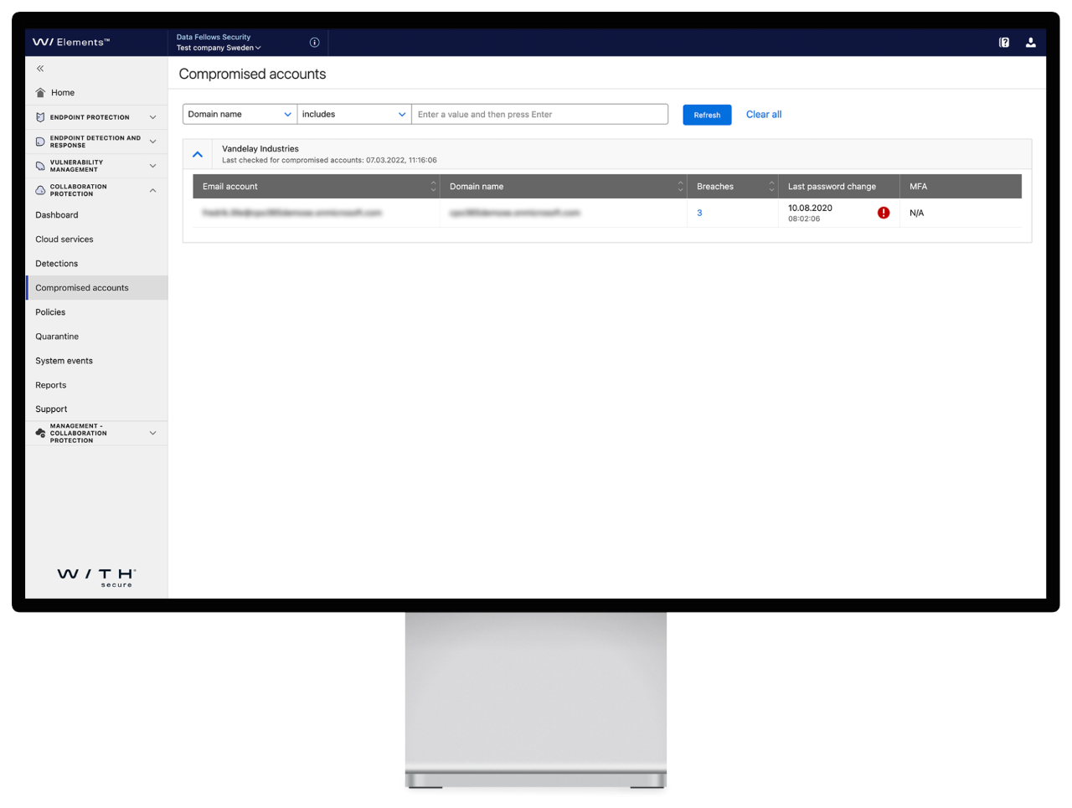This screenshot has width=1072, height=808.
Task: Click the Home house icon
Action: [40, 92]
